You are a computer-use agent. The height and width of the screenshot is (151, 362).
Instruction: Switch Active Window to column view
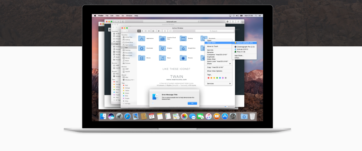(146, 31)
